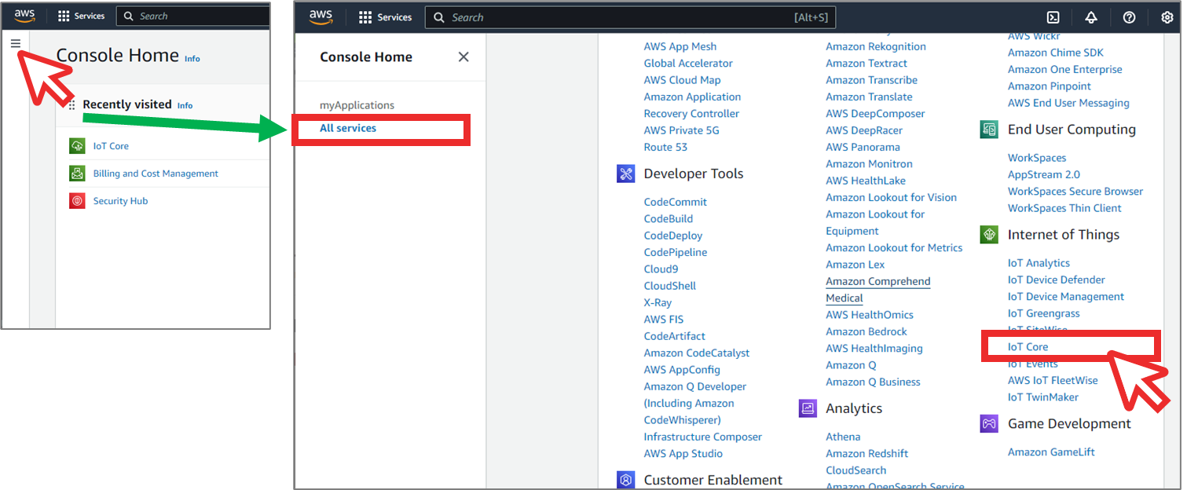This screenshot has height=490, width=1187.
Task: Click the search field in the right window
Action: [630, 17]
